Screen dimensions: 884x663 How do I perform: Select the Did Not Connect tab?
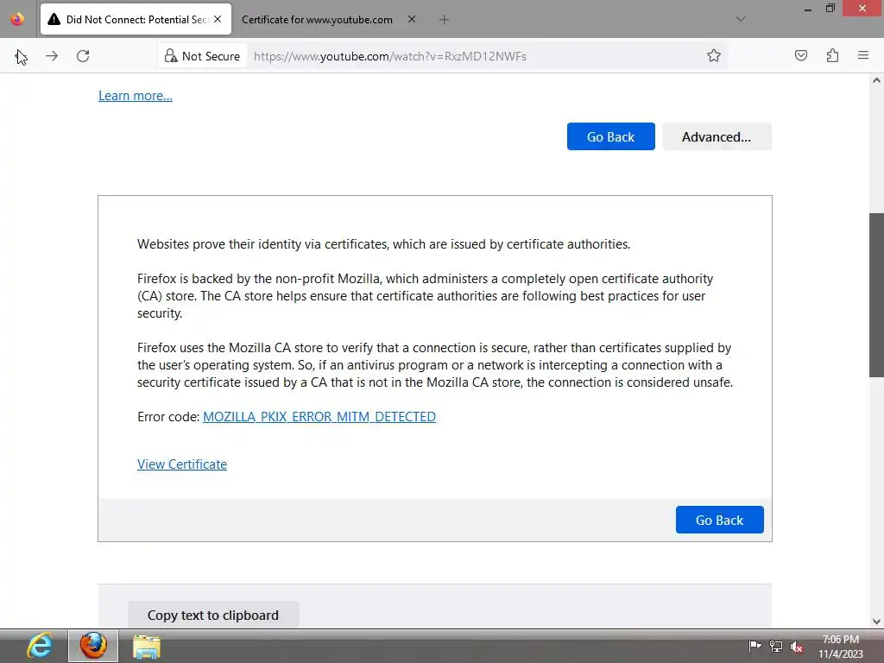point(136,20)
